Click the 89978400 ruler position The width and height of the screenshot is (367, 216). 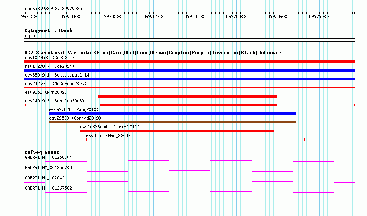coord(70,16)
